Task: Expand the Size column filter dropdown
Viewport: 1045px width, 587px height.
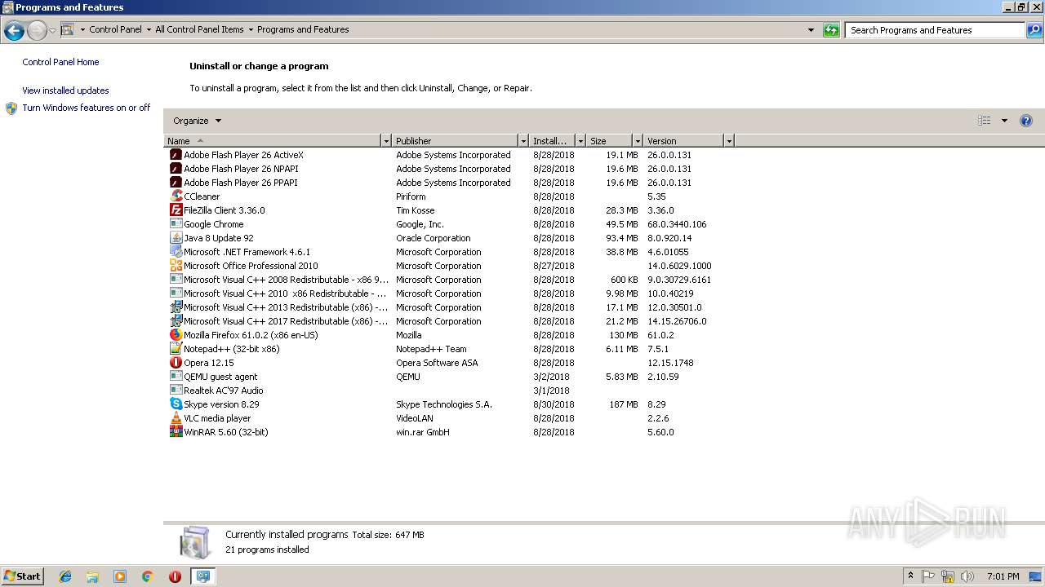Action: coord(638,141)
